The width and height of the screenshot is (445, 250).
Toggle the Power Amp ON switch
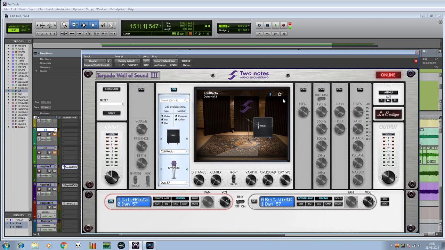click(x=141, y=89)
